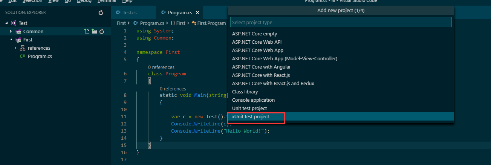Refresh the Solution Explorer panel
The image size is (491, 165).
coord(101,13)
